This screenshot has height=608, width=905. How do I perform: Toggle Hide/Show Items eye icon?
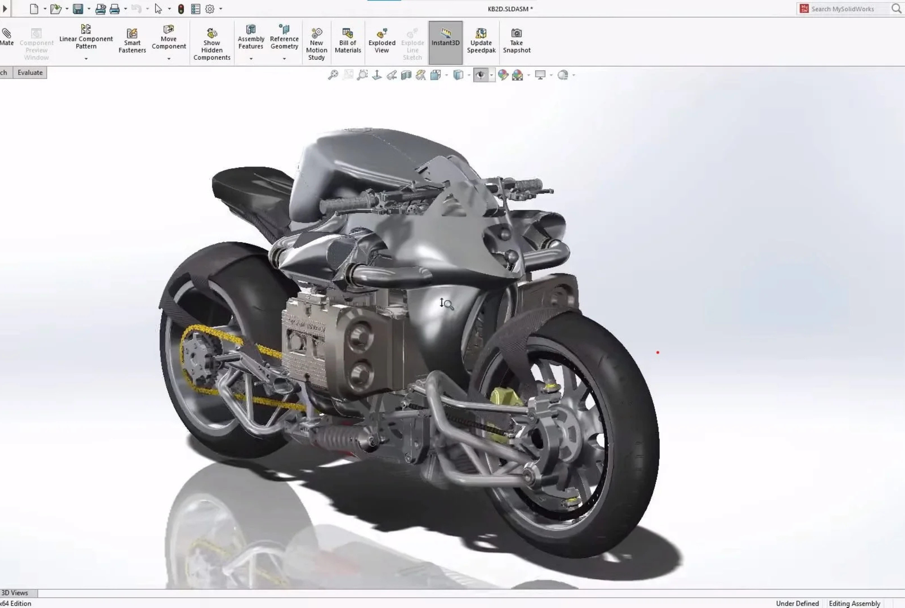[481, 75]
